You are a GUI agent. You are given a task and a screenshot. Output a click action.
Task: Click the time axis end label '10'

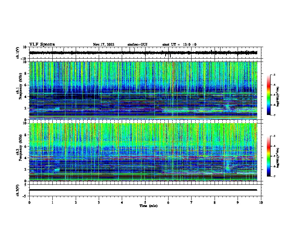point(261,203)
